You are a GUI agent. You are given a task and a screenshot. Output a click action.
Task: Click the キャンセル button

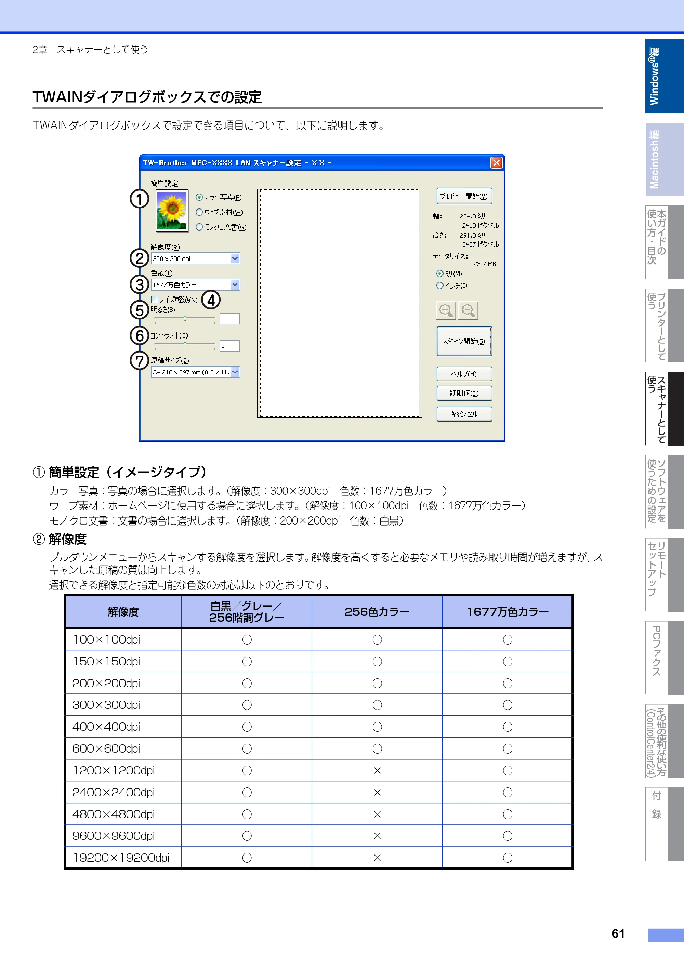click(464, 414)
